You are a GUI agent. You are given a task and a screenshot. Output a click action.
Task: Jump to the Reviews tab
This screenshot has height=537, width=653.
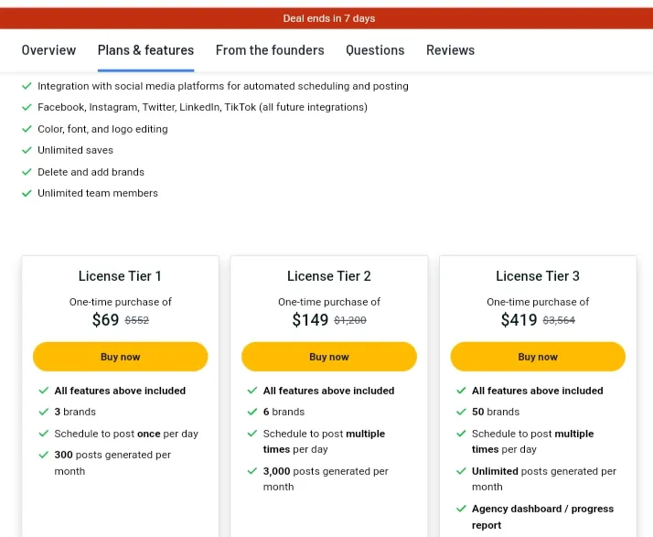(450, 50)
